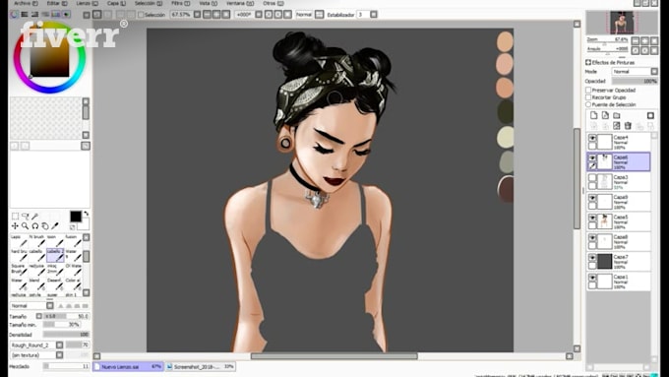669x377 pixels.
Task: Choose the selected cabello 2 brush
Action: pyautogui.click(x=55, y=255)
